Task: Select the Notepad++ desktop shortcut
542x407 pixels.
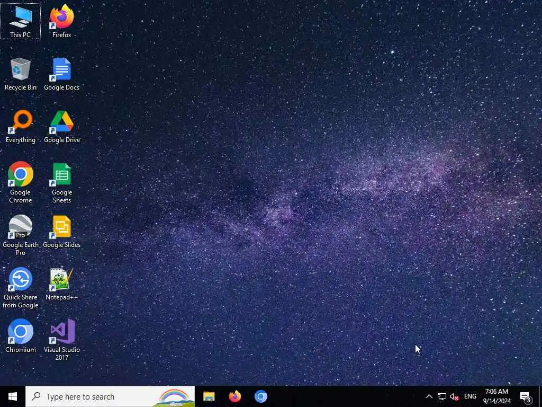Action: point(61,284)
